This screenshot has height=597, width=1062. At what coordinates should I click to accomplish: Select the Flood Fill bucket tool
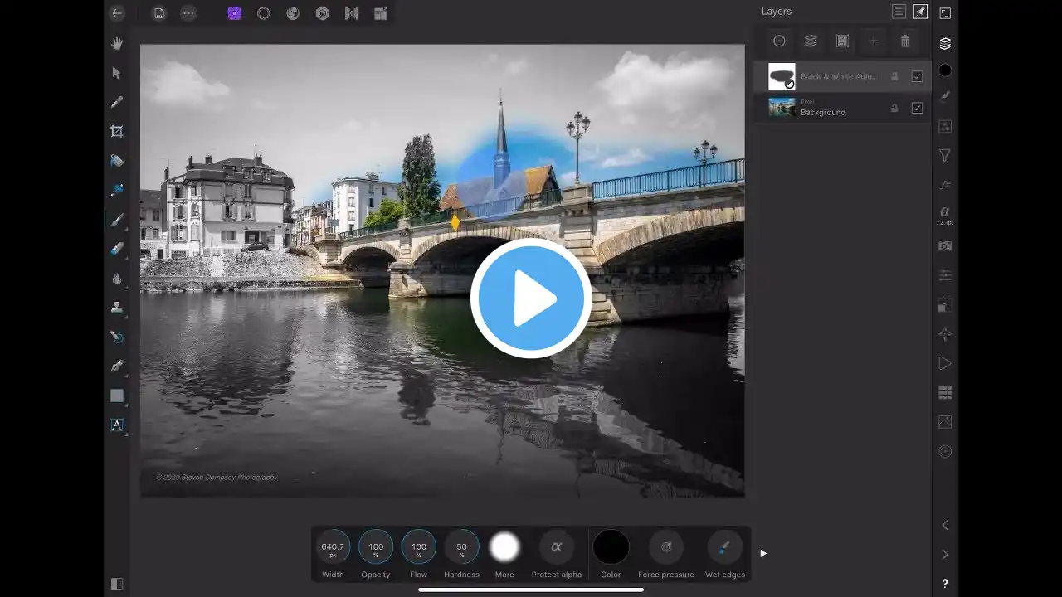[117, 161]
